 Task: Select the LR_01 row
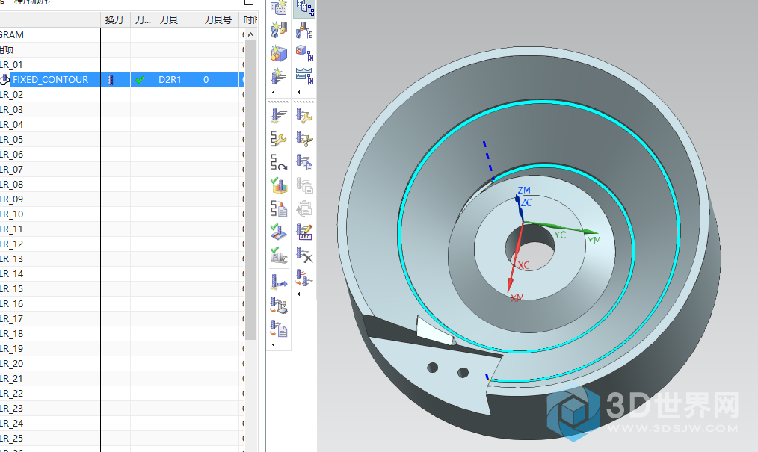click(x=122, y=65)
